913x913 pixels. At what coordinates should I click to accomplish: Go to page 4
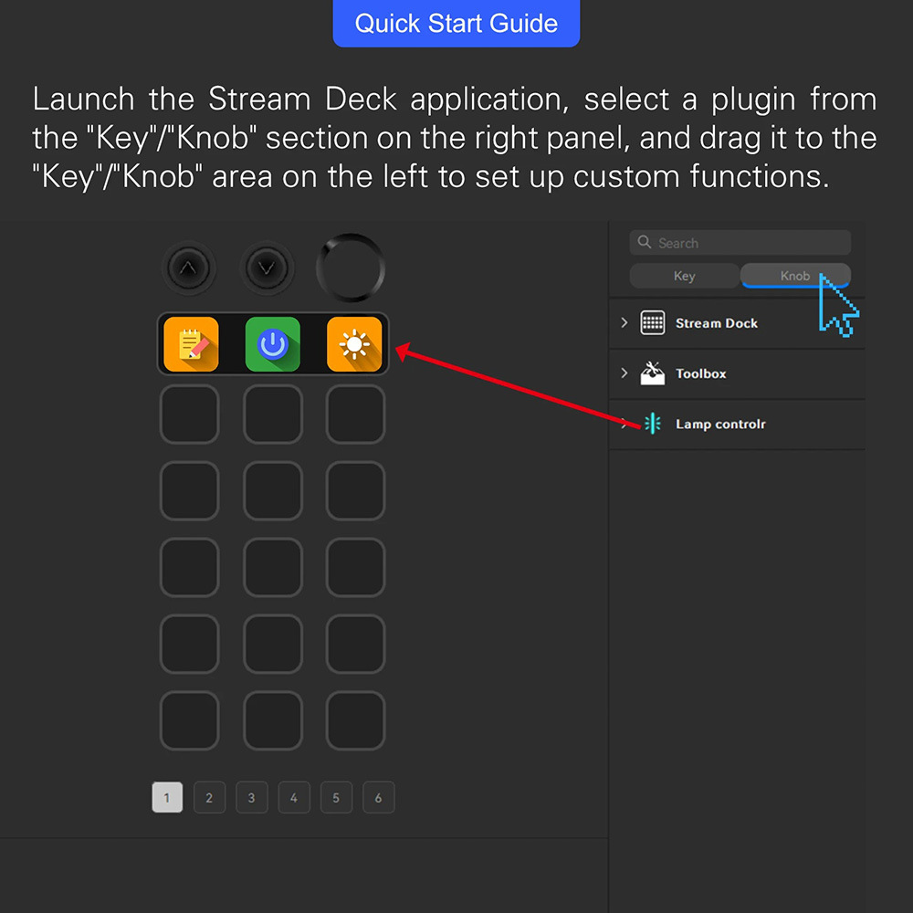click(294, 797)
